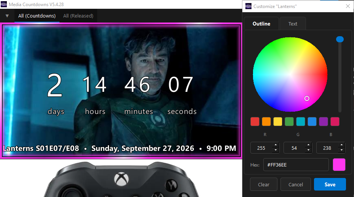
Task: Switch to the All (Countdowns) tab
Action: coord(37,16)
